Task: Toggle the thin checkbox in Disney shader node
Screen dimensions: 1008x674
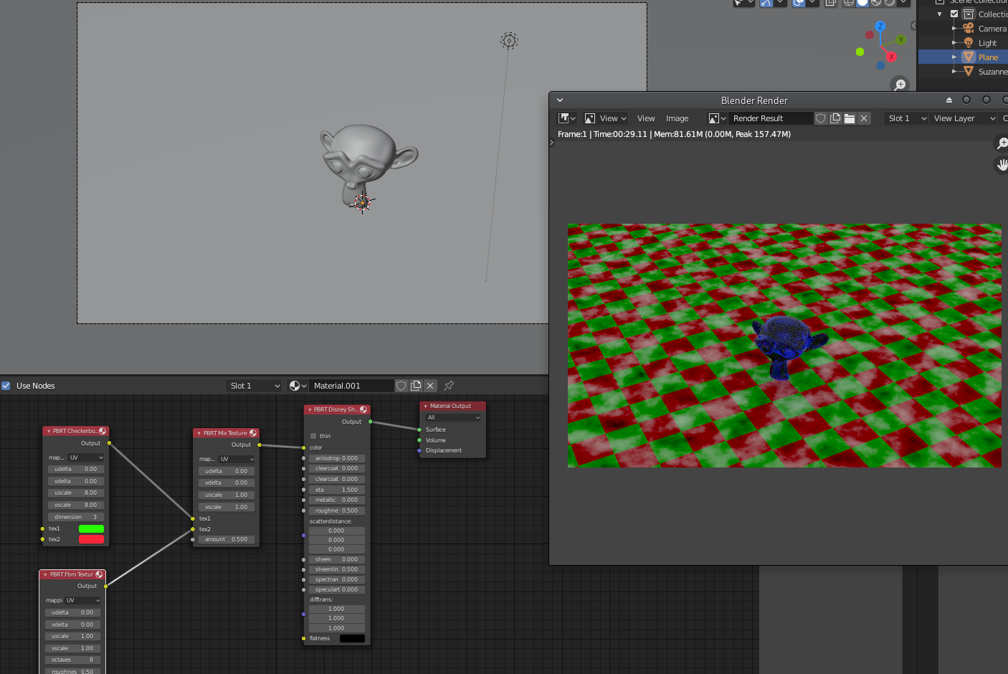Action: (313, 436)
